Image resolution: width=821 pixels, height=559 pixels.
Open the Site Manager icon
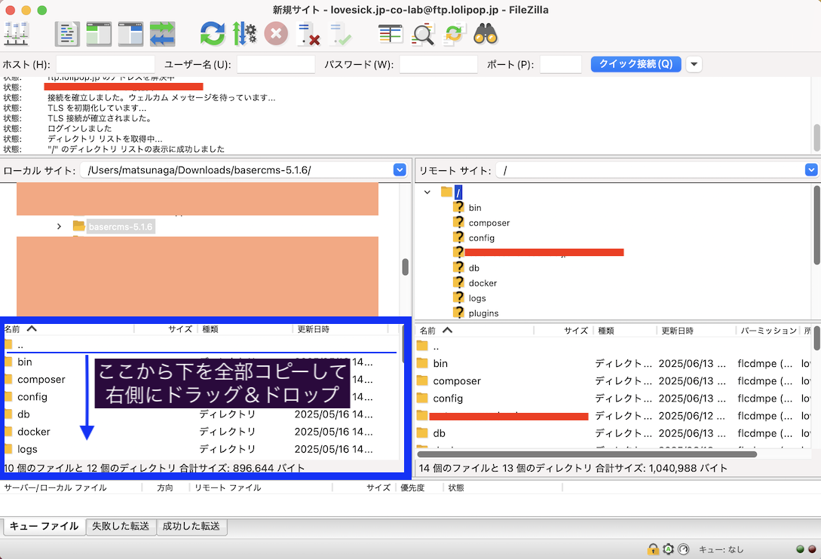(x=16, y=35)
